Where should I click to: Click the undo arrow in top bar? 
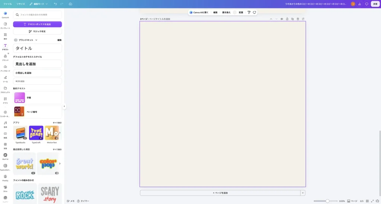[55, 4]
